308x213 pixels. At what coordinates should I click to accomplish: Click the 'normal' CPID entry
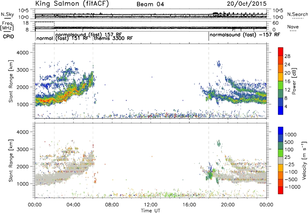(45, 38)
